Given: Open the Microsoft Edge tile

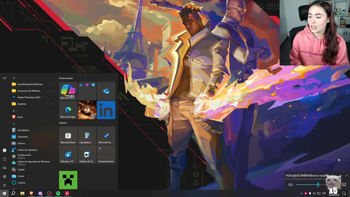Looking at the screenshot, I should point(68,110).
